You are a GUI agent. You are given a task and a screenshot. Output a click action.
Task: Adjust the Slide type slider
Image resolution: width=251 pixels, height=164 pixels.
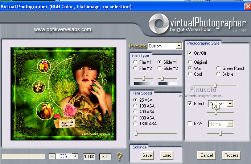tap(162, 78)
